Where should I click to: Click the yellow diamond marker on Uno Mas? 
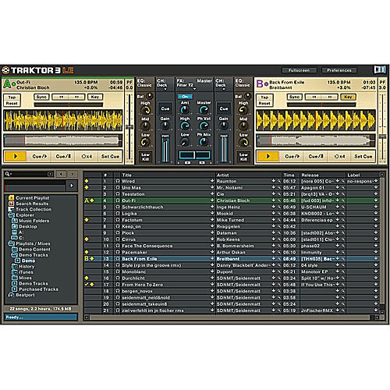click(x=87, y=187)
